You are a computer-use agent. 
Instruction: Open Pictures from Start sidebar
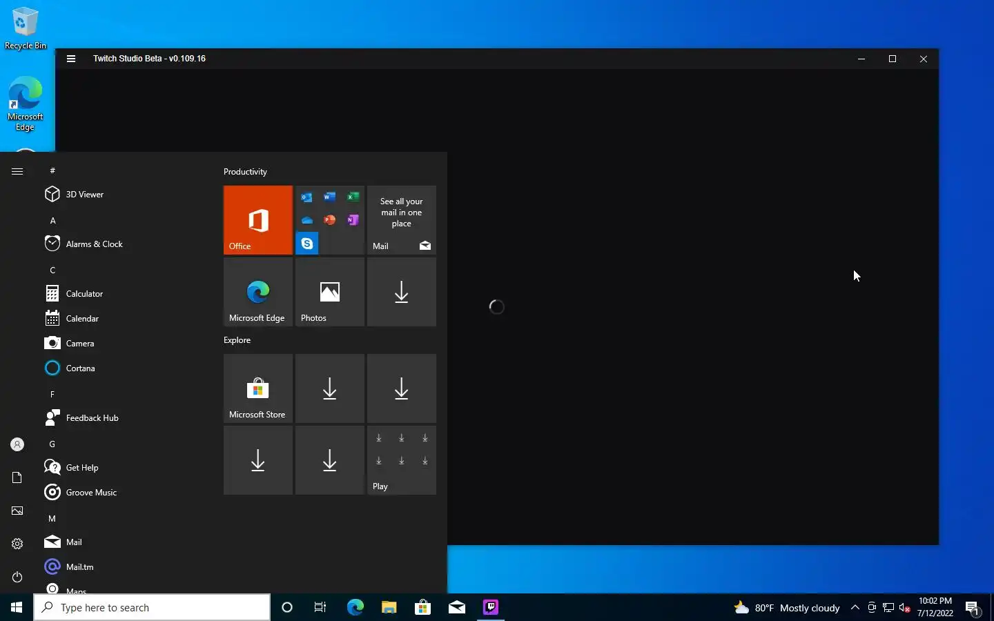coord(17,511)
